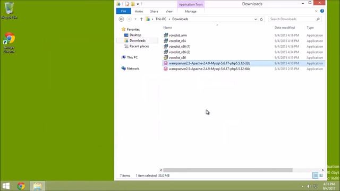Open the network icon in system tray

pos(315,186)
